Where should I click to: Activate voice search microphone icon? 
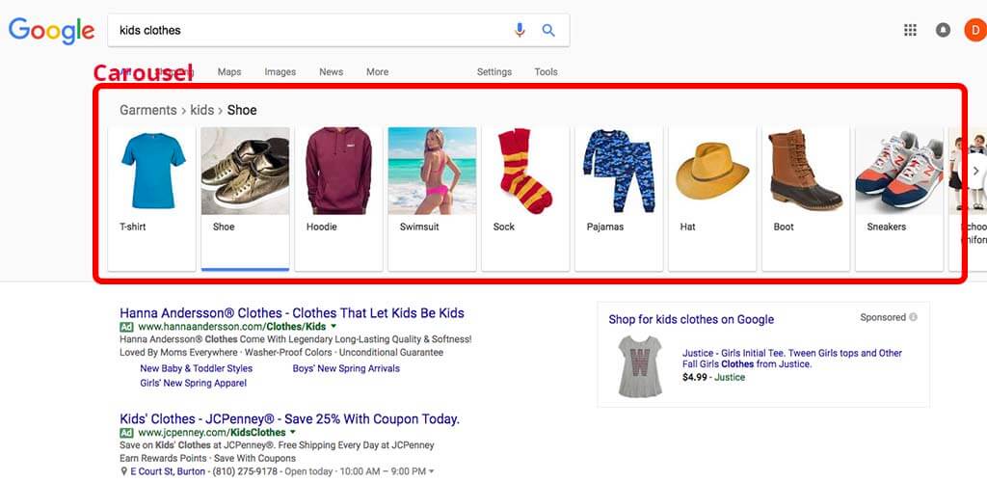pos(520,30)
